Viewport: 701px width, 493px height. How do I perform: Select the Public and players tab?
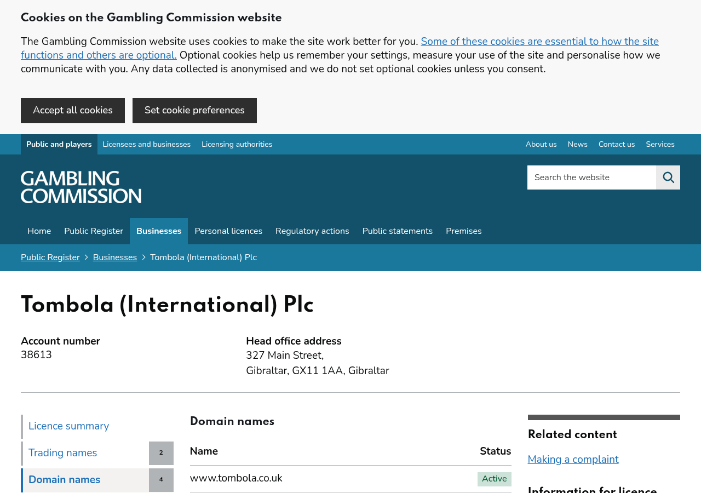click(59, 145)
